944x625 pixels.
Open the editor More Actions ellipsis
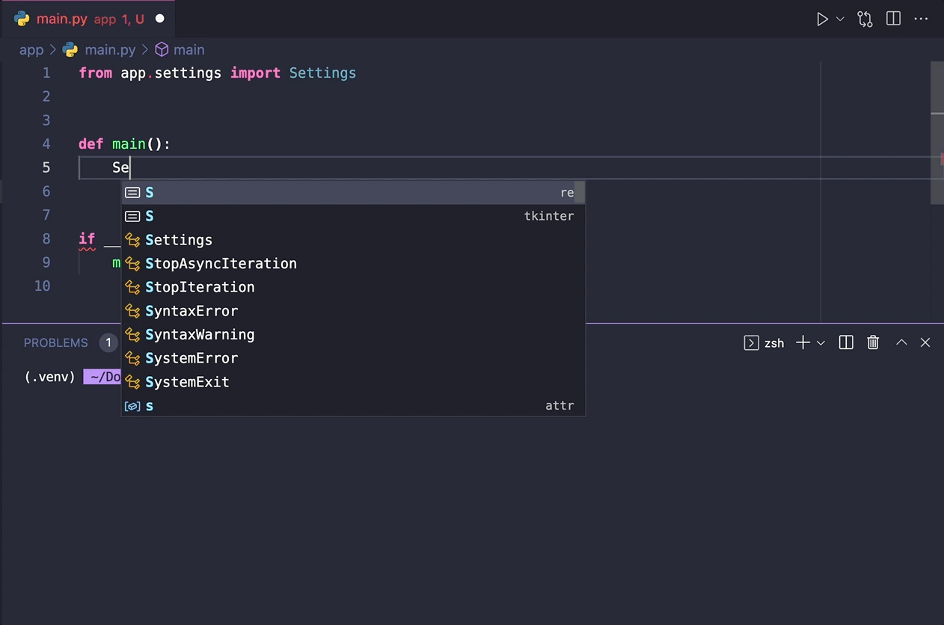click(922, 19)
